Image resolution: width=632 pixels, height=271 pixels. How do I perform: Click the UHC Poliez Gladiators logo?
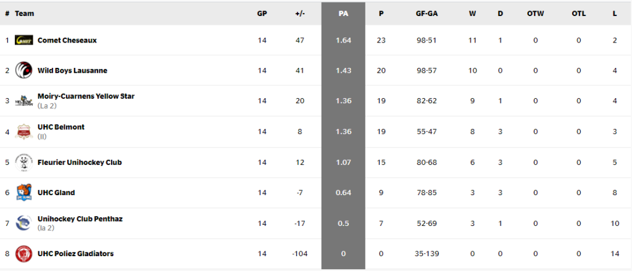23,254
